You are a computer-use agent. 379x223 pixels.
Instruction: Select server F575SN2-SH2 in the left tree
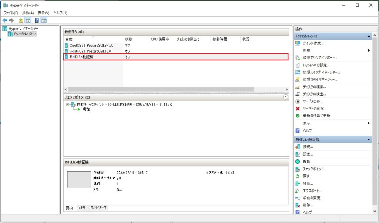[x=25, y=34]
